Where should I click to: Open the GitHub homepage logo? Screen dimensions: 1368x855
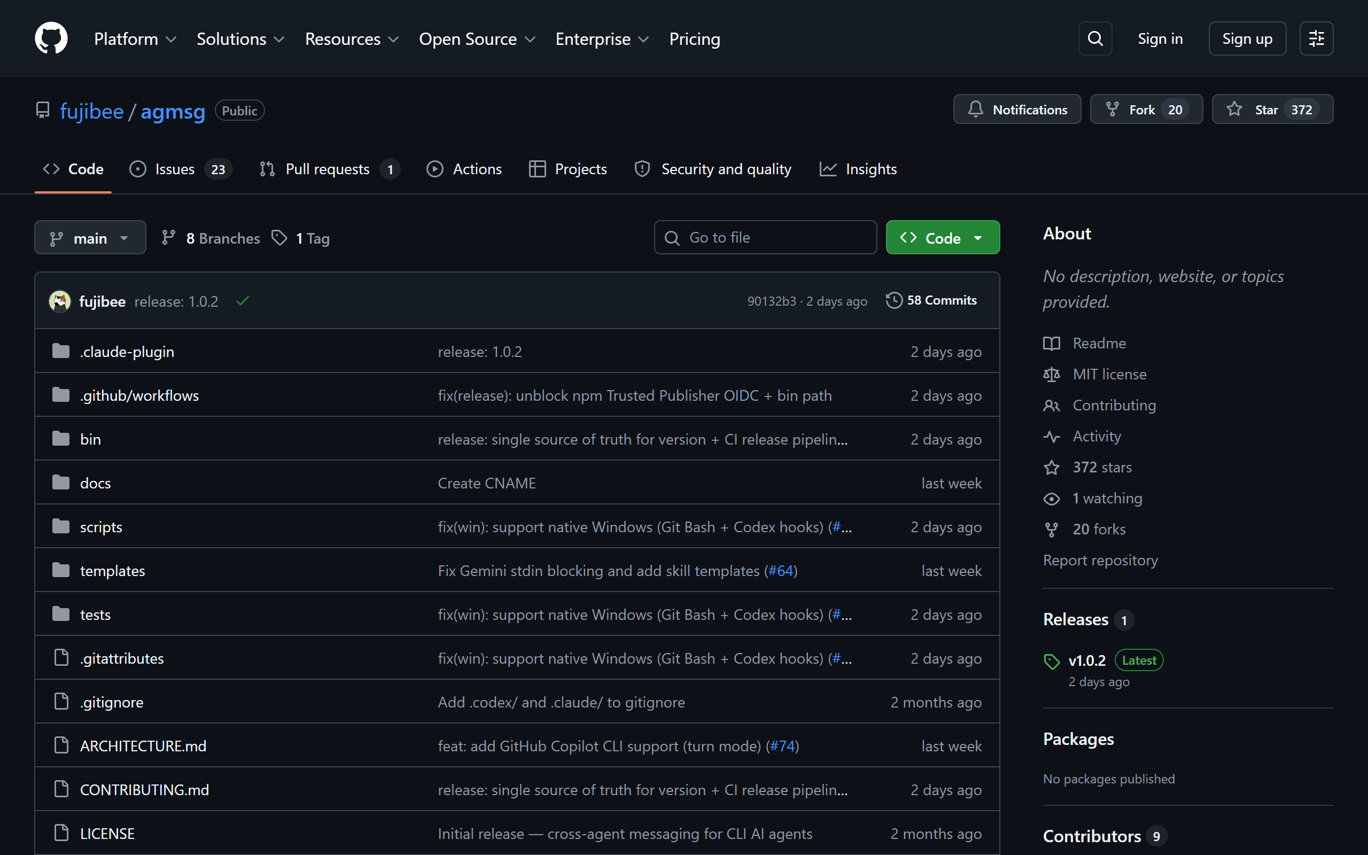[x=51, y=38]
